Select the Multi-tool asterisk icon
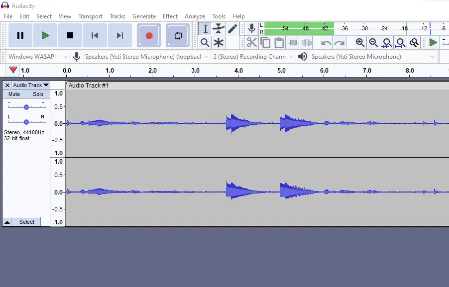 [219, 43]
